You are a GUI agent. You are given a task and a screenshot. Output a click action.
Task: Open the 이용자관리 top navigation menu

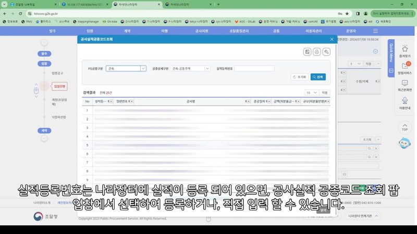[x=314, y=31]
